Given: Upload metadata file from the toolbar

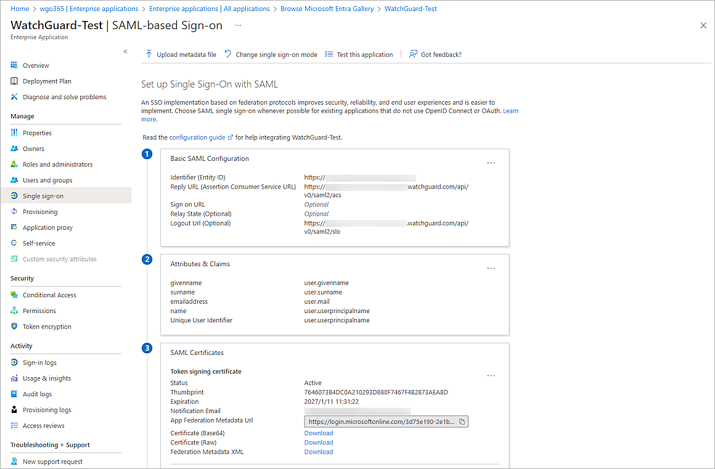Looking at the screenshot, I should coord(181,54).
